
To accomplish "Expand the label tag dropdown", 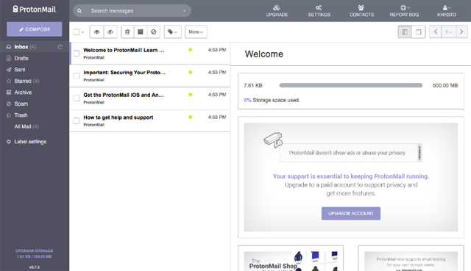I will (x=172, y=32).
